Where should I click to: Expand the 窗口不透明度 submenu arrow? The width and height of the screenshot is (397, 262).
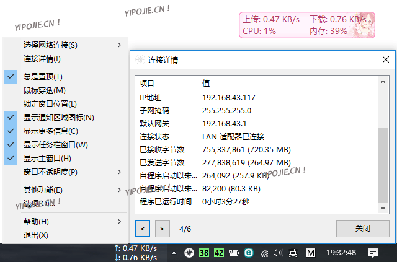click(120, 172)
